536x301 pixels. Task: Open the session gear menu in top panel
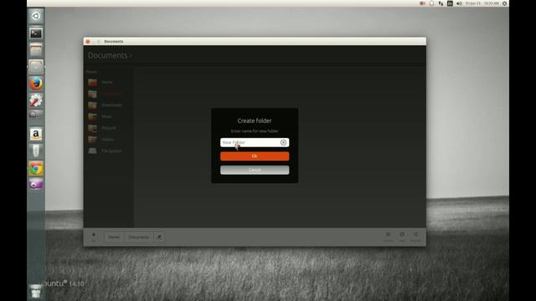[504, 3]
